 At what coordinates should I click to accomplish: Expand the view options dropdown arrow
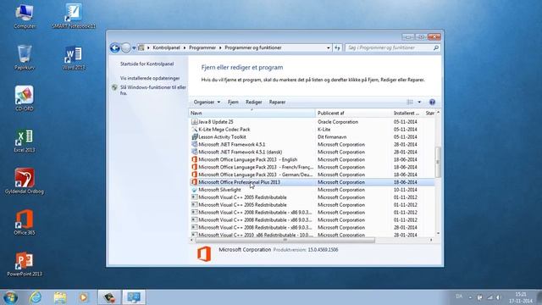419,102
